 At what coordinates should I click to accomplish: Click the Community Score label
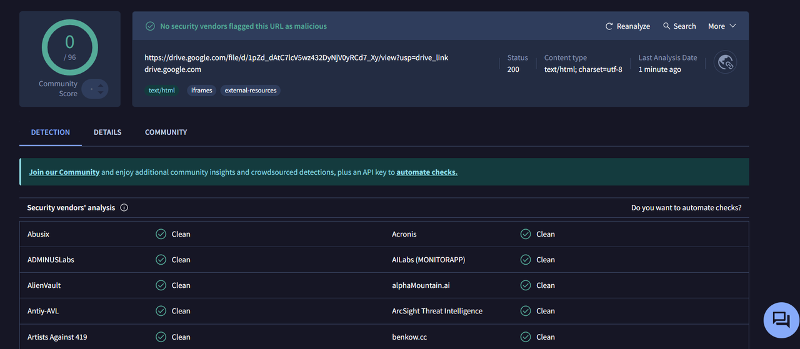(x=58, y=89)
